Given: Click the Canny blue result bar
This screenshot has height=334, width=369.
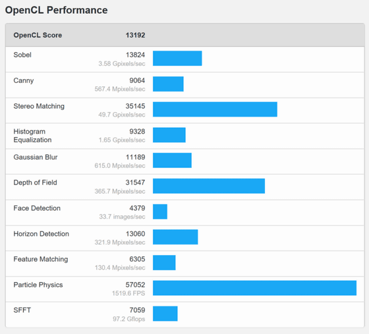Looking at the screenshot, I should click(x=168, y=84).
